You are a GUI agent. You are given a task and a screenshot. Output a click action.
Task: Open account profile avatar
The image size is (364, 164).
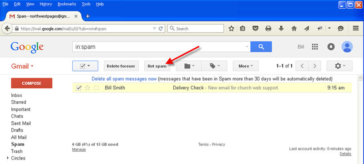(x=347, y=46)
